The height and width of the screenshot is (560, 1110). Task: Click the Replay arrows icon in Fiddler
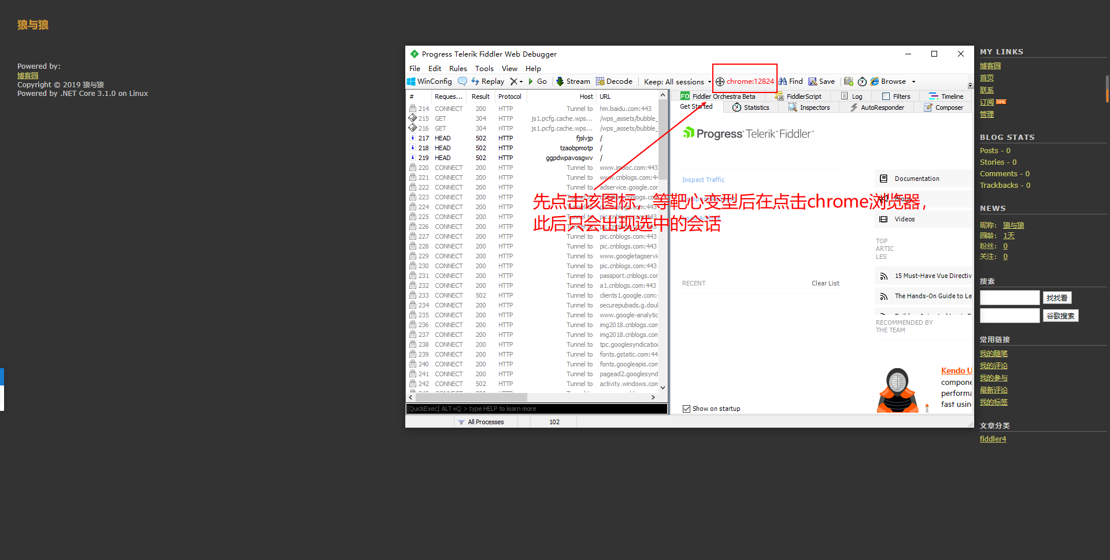475,81
